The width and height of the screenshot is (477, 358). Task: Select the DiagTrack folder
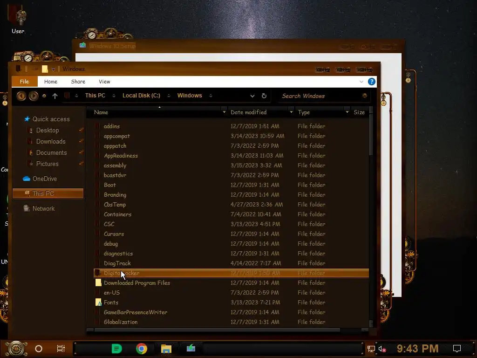pos(231,263)
